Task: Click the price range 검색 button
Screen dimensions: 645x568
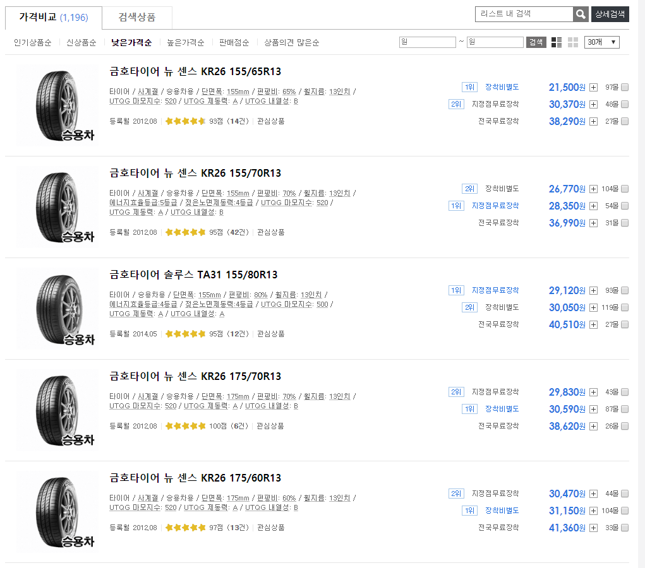Action: click(x=536, y=42)
